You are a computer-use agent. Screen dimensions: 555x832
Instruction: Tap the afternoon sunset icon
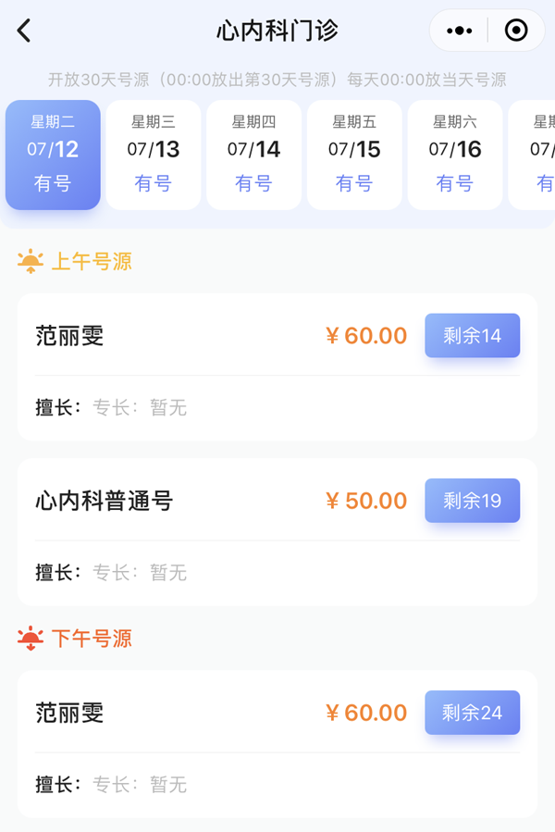pos(31,639)
